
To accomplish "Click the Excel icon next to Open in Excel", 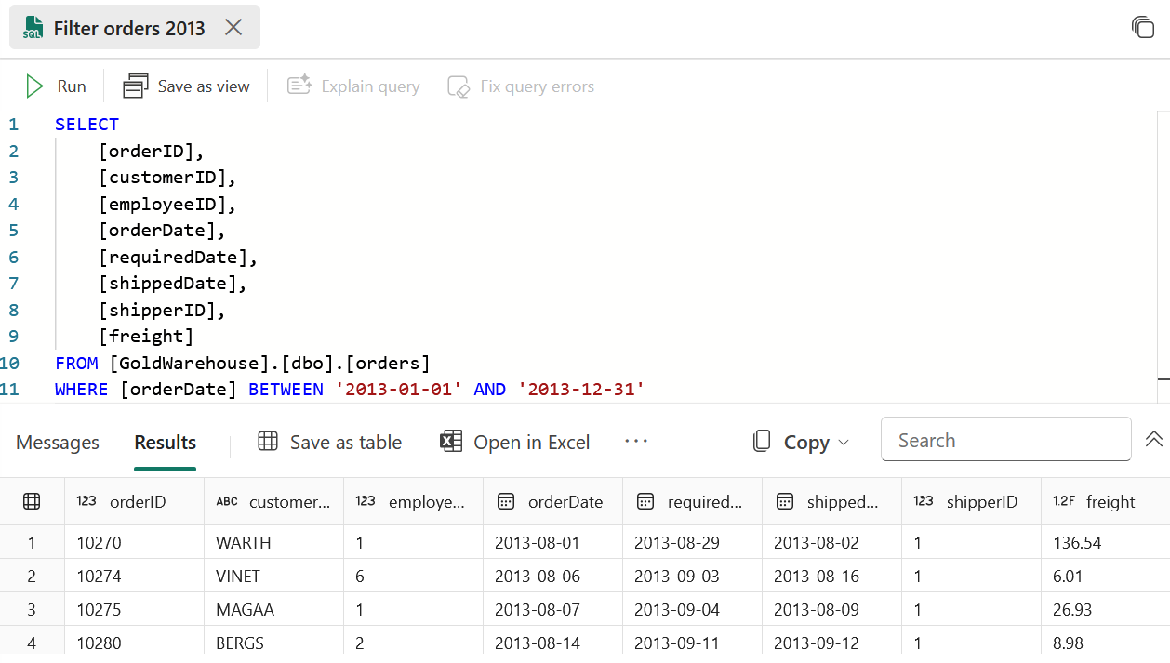I will point(451,442).
